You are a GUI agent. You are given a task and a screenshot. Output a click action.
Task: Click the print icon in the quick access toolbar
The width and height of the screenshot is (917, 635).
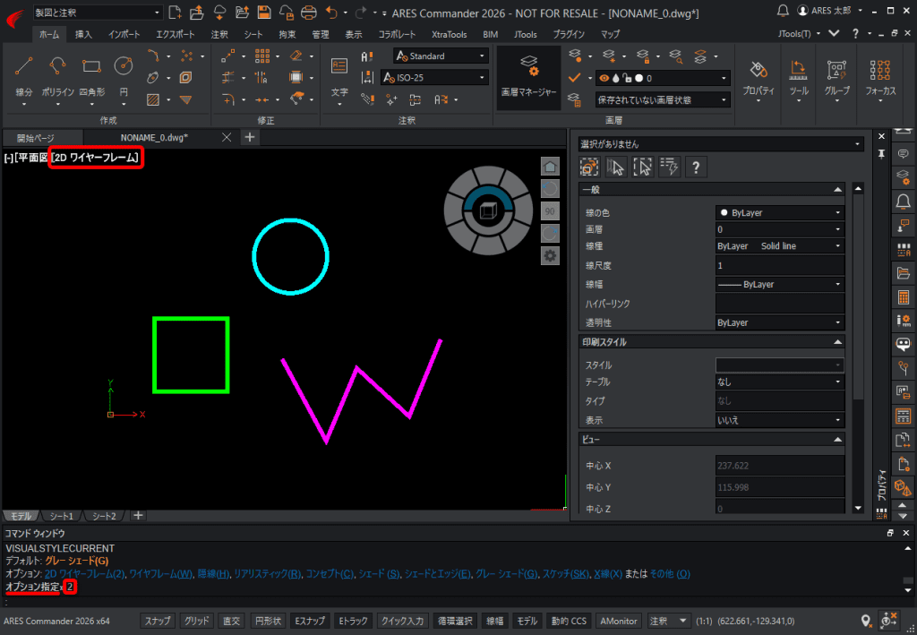click(x=309, y=13)
